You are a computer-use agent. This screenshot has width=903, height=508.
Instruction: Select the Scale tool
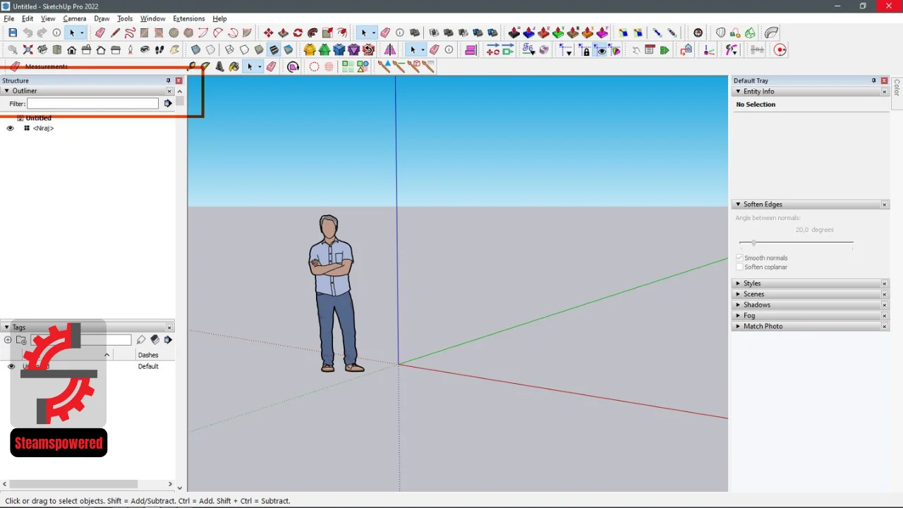327,32
